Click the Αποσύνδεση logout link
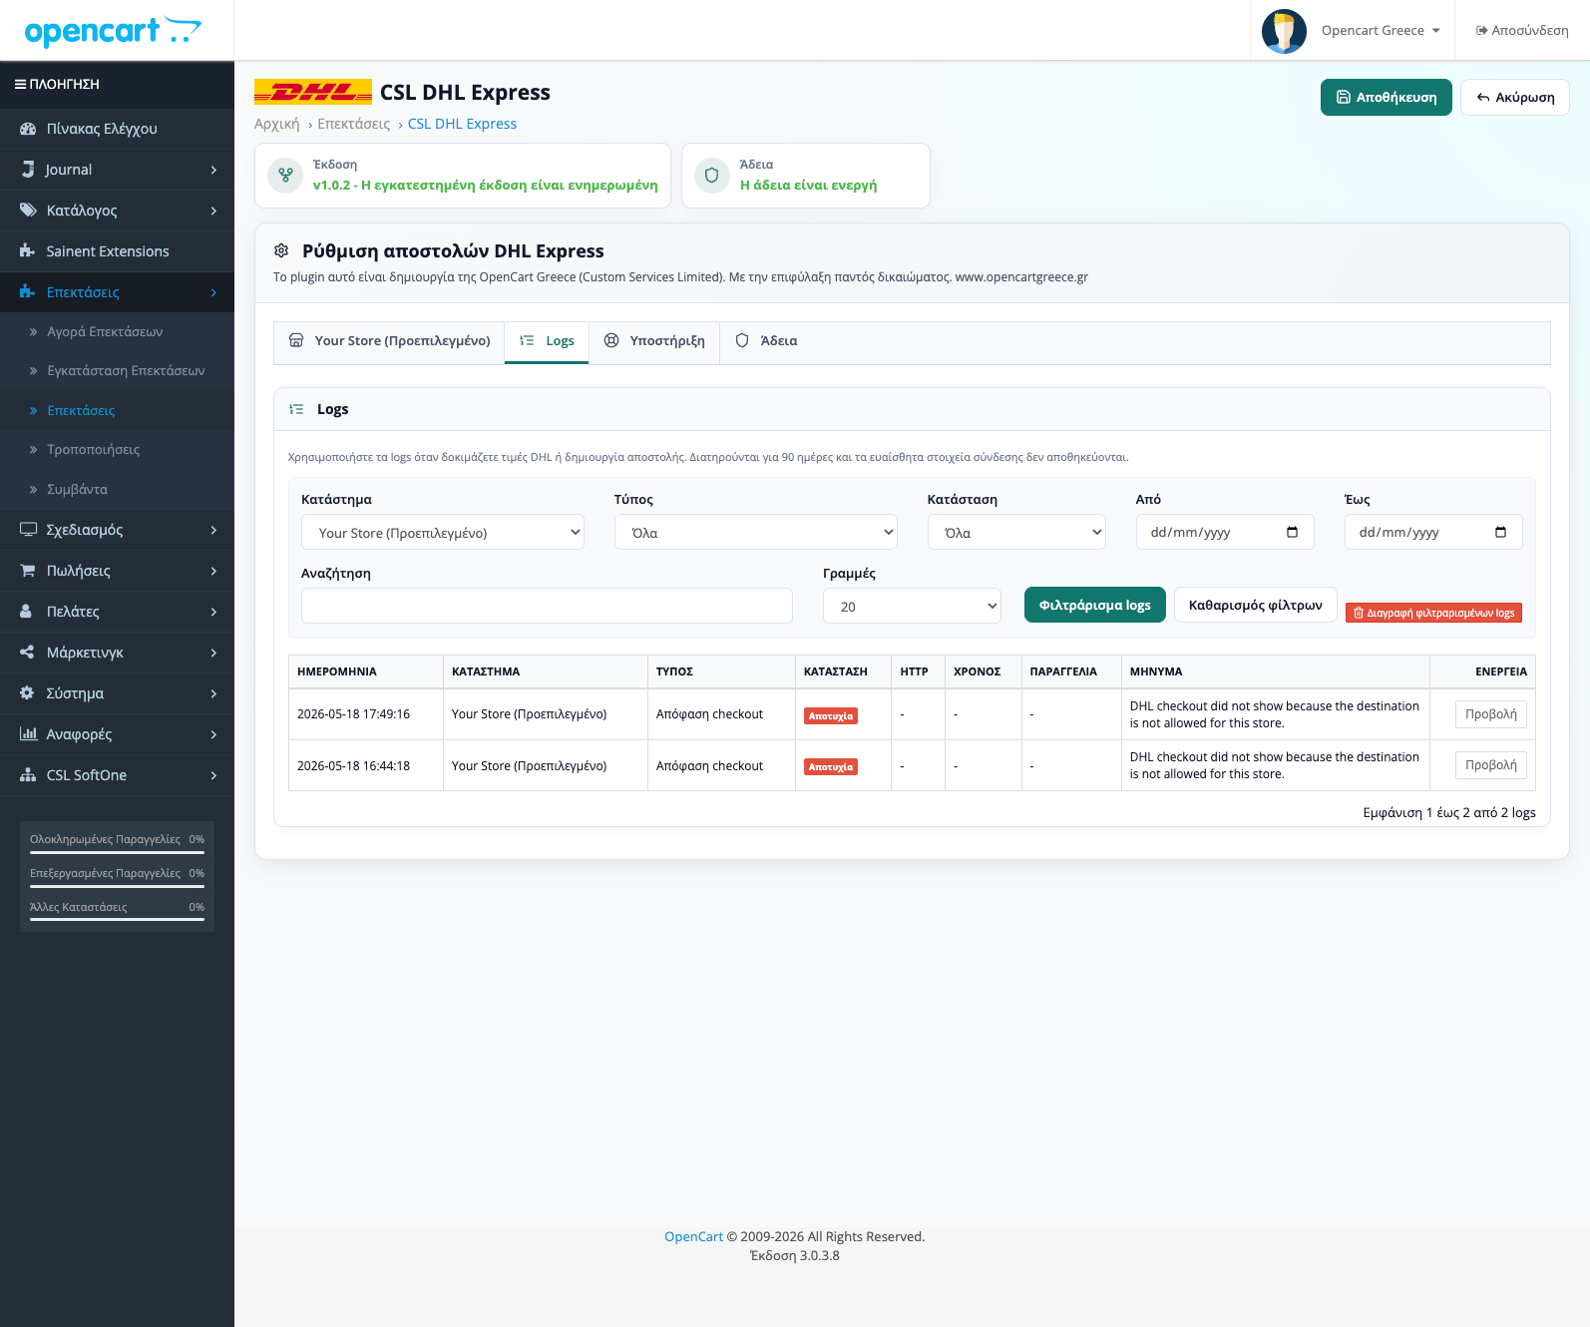1590x1327 pixels. tap(1522, 31)
